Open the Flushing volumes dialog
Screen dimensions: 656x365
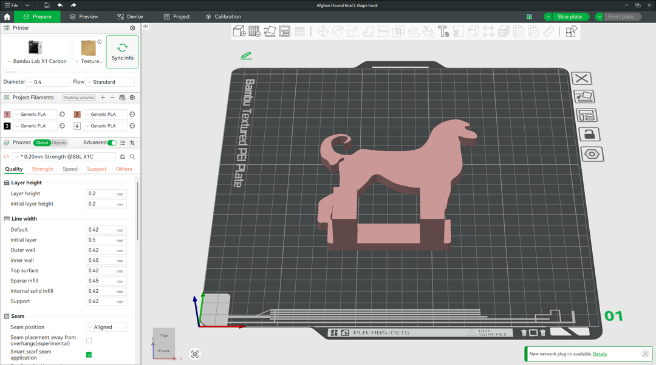click(x=79, y=97)
